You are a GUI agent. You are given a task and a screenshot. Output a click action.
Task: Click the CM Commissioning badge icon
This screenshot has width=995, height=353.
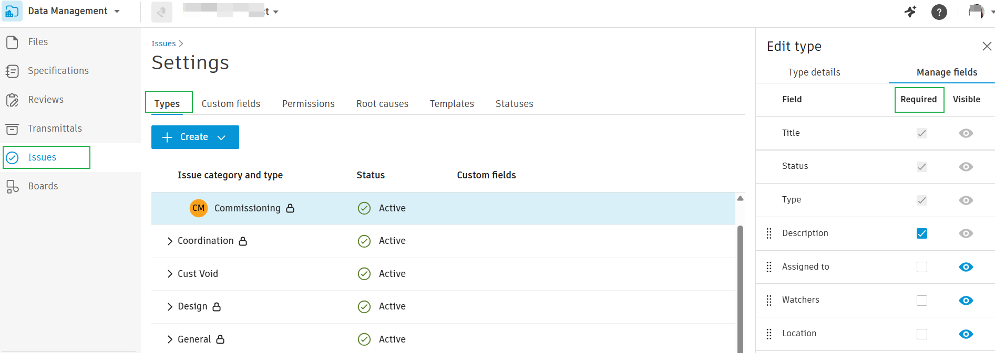pyautogui.click(x=199, y=208)
